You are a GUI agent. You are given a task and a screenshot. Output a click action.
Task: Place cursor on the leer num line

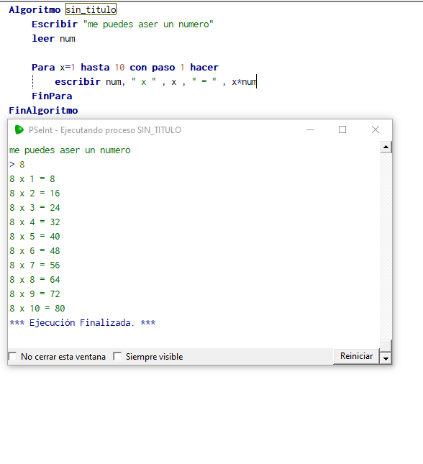[x=53, y=38]
